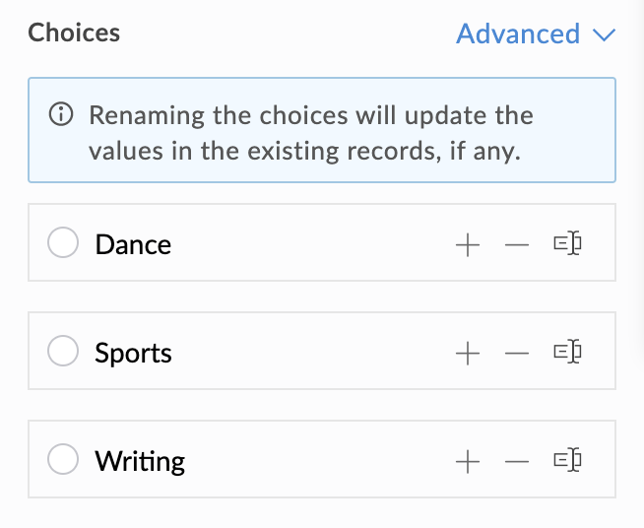This screenshot has height=528, width=644.
Task: Remove the Dance choice
Action: tap(516, 244)
